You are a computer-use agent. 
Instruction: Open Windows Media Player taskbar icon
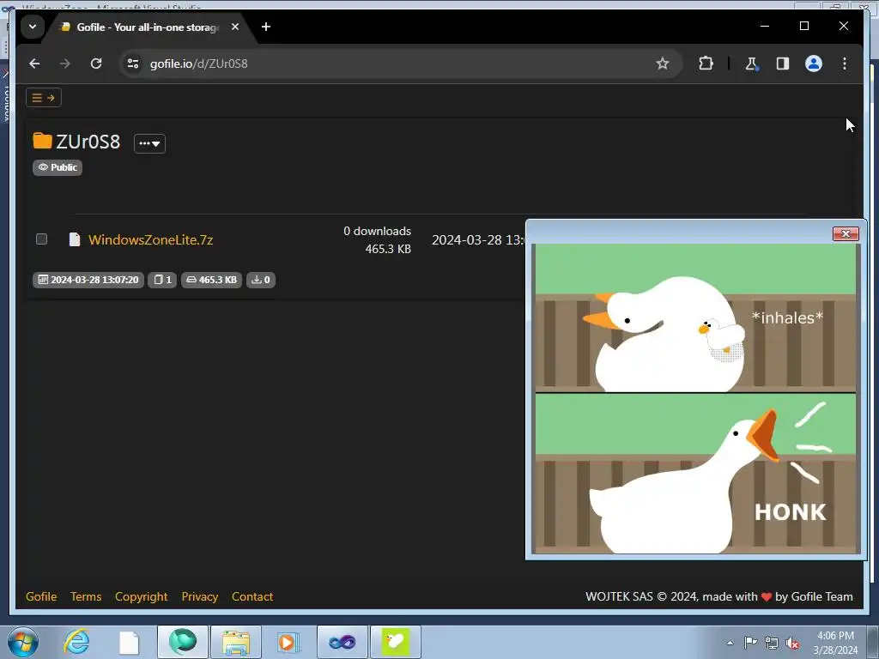point(288,642)
